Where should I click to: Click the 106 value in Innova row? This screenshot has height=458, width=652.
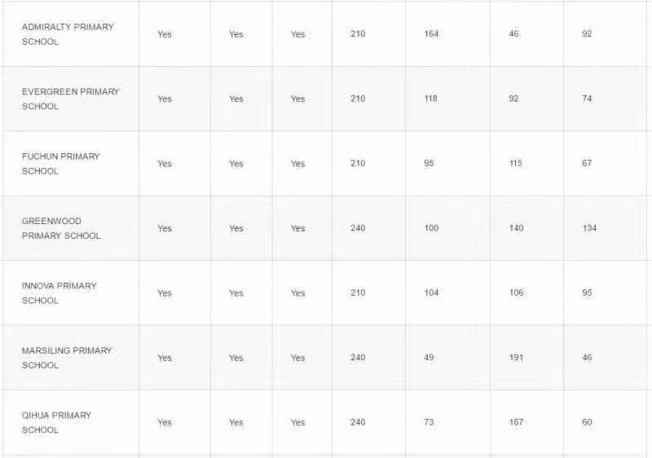tap(516, 293)
